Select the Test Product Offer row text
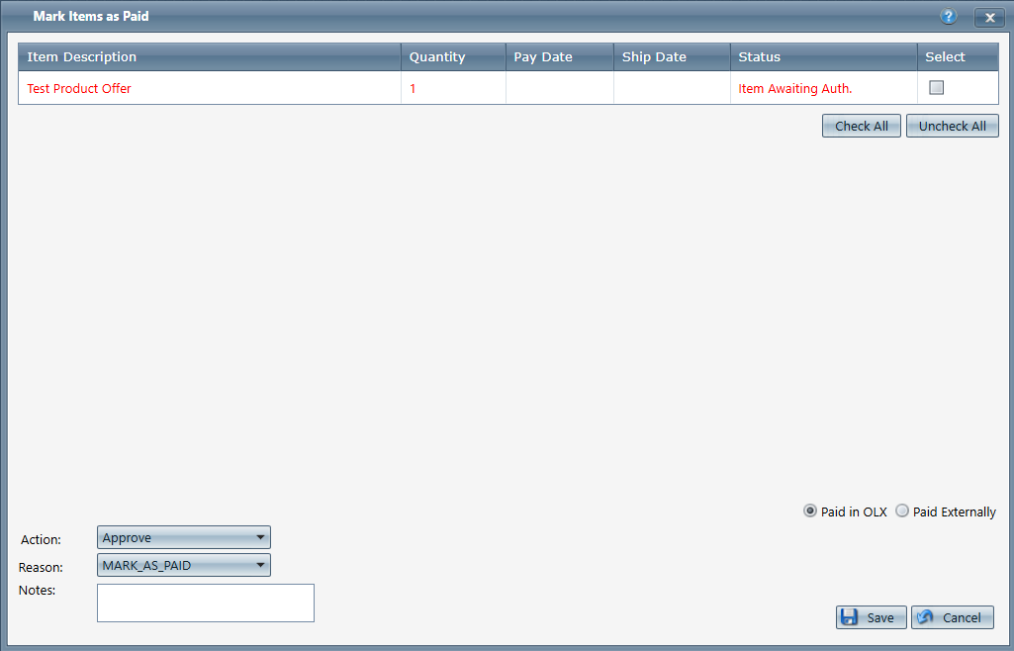The width and height of the screenshot is (1014, 651). [79, 88]
